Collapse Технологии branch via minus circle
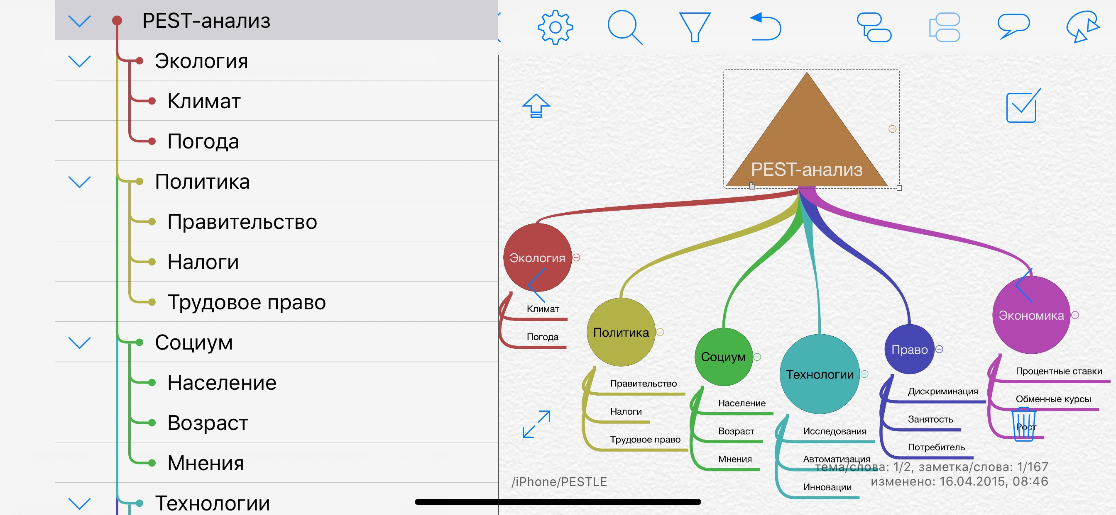The height and width of the screenshot is (515, 1116). (x=864, y=374)
